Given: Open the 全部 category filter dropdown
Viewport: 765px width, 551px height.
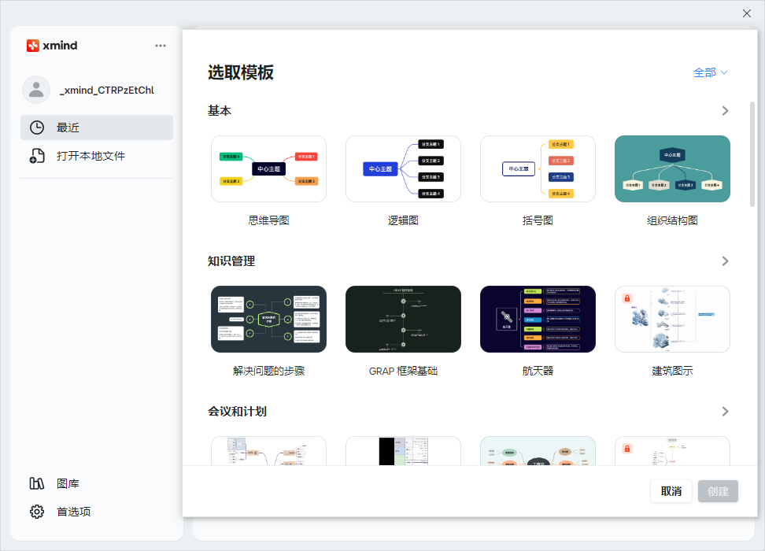Looking at the screenshot, I should click(710, 72).
